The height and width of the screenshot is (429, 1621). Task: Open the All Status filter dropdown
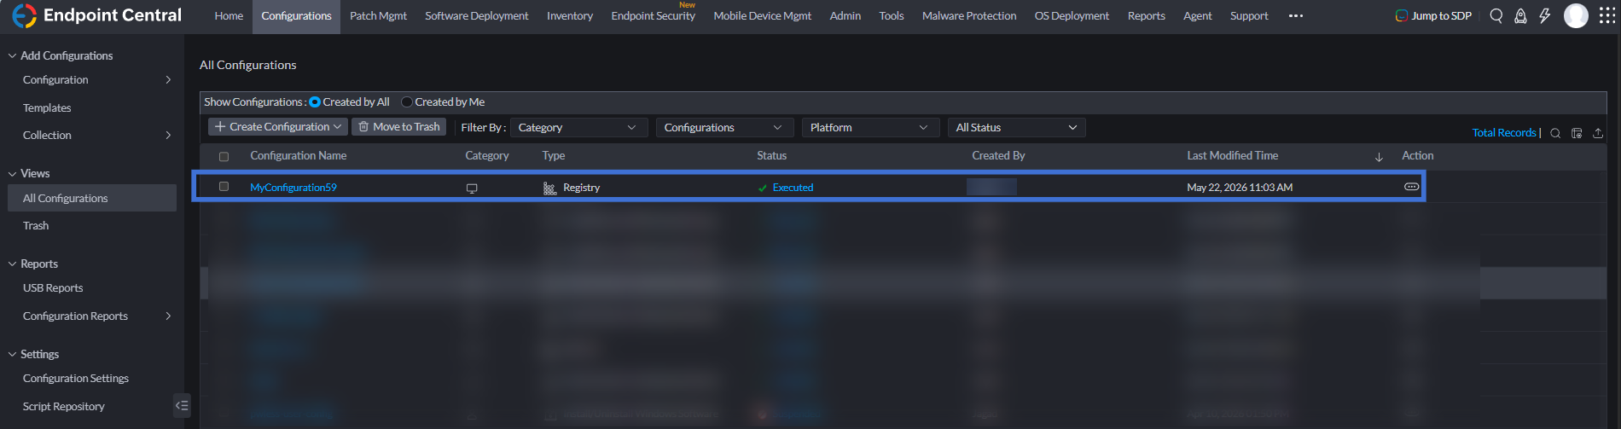pyautogui.click(x=1016, y=127)
